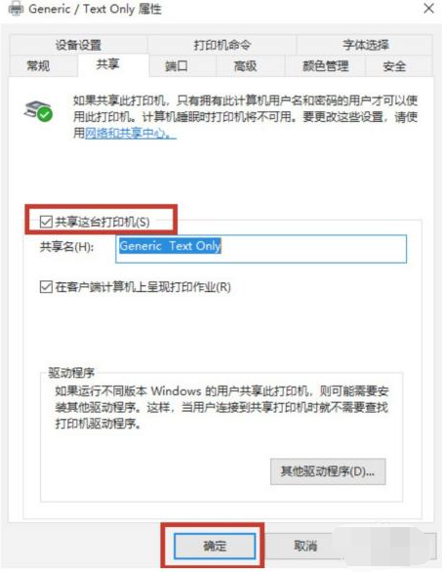Click the shared printer status icon
The height and width of the screenshot is (572, 442).
point(38,111)
